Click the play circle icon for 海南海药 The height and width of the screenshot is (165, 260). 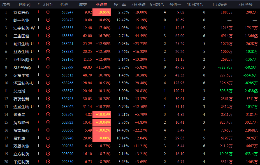(x=48, y=130)
